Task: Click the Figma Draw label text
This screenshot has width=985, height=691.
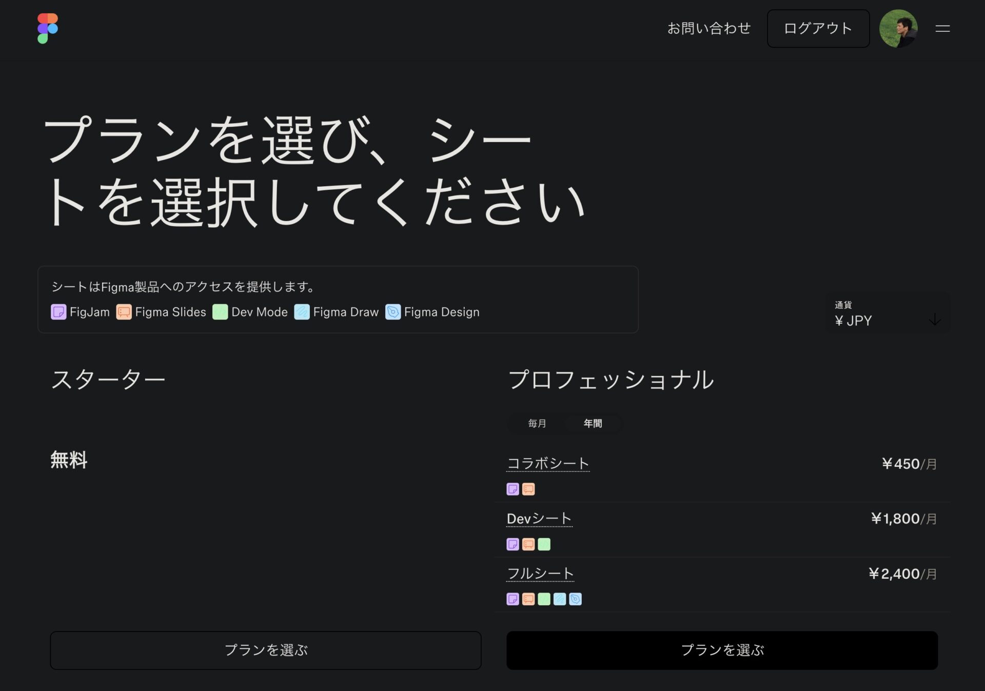Action: point(346,312)
